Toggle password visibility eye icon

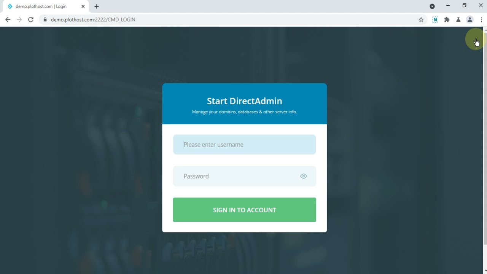pos(303,176)
